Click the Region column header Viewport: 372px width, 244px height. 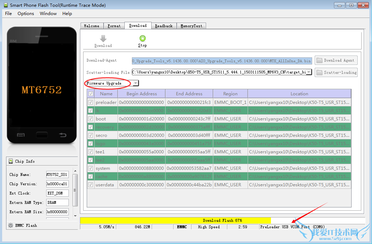click(x=230, y=94)
